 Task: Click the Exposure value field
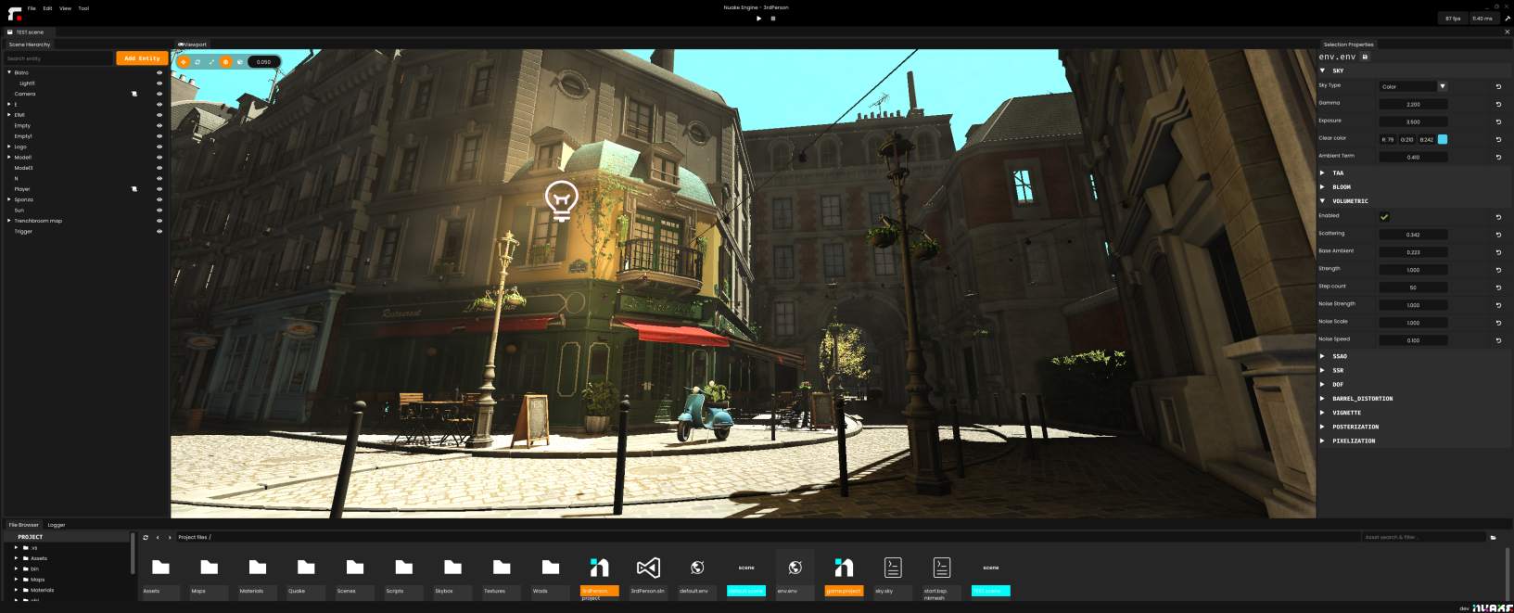pos(1413,121)
